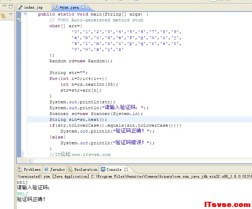The height and width of the screenshot is (209, 252).
Task: Click the highlighted 'String sin=sn.next();' line
Action: [x=78, y=119]
